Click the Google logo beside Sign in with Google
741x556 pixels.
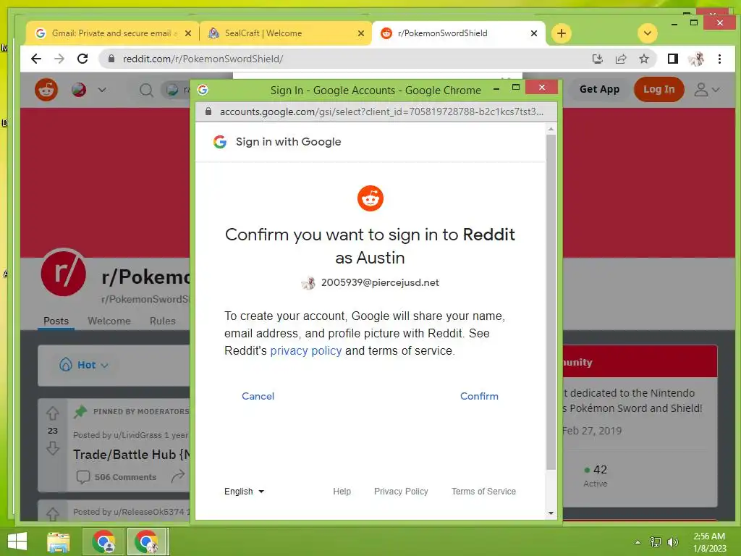coord(220,142)
